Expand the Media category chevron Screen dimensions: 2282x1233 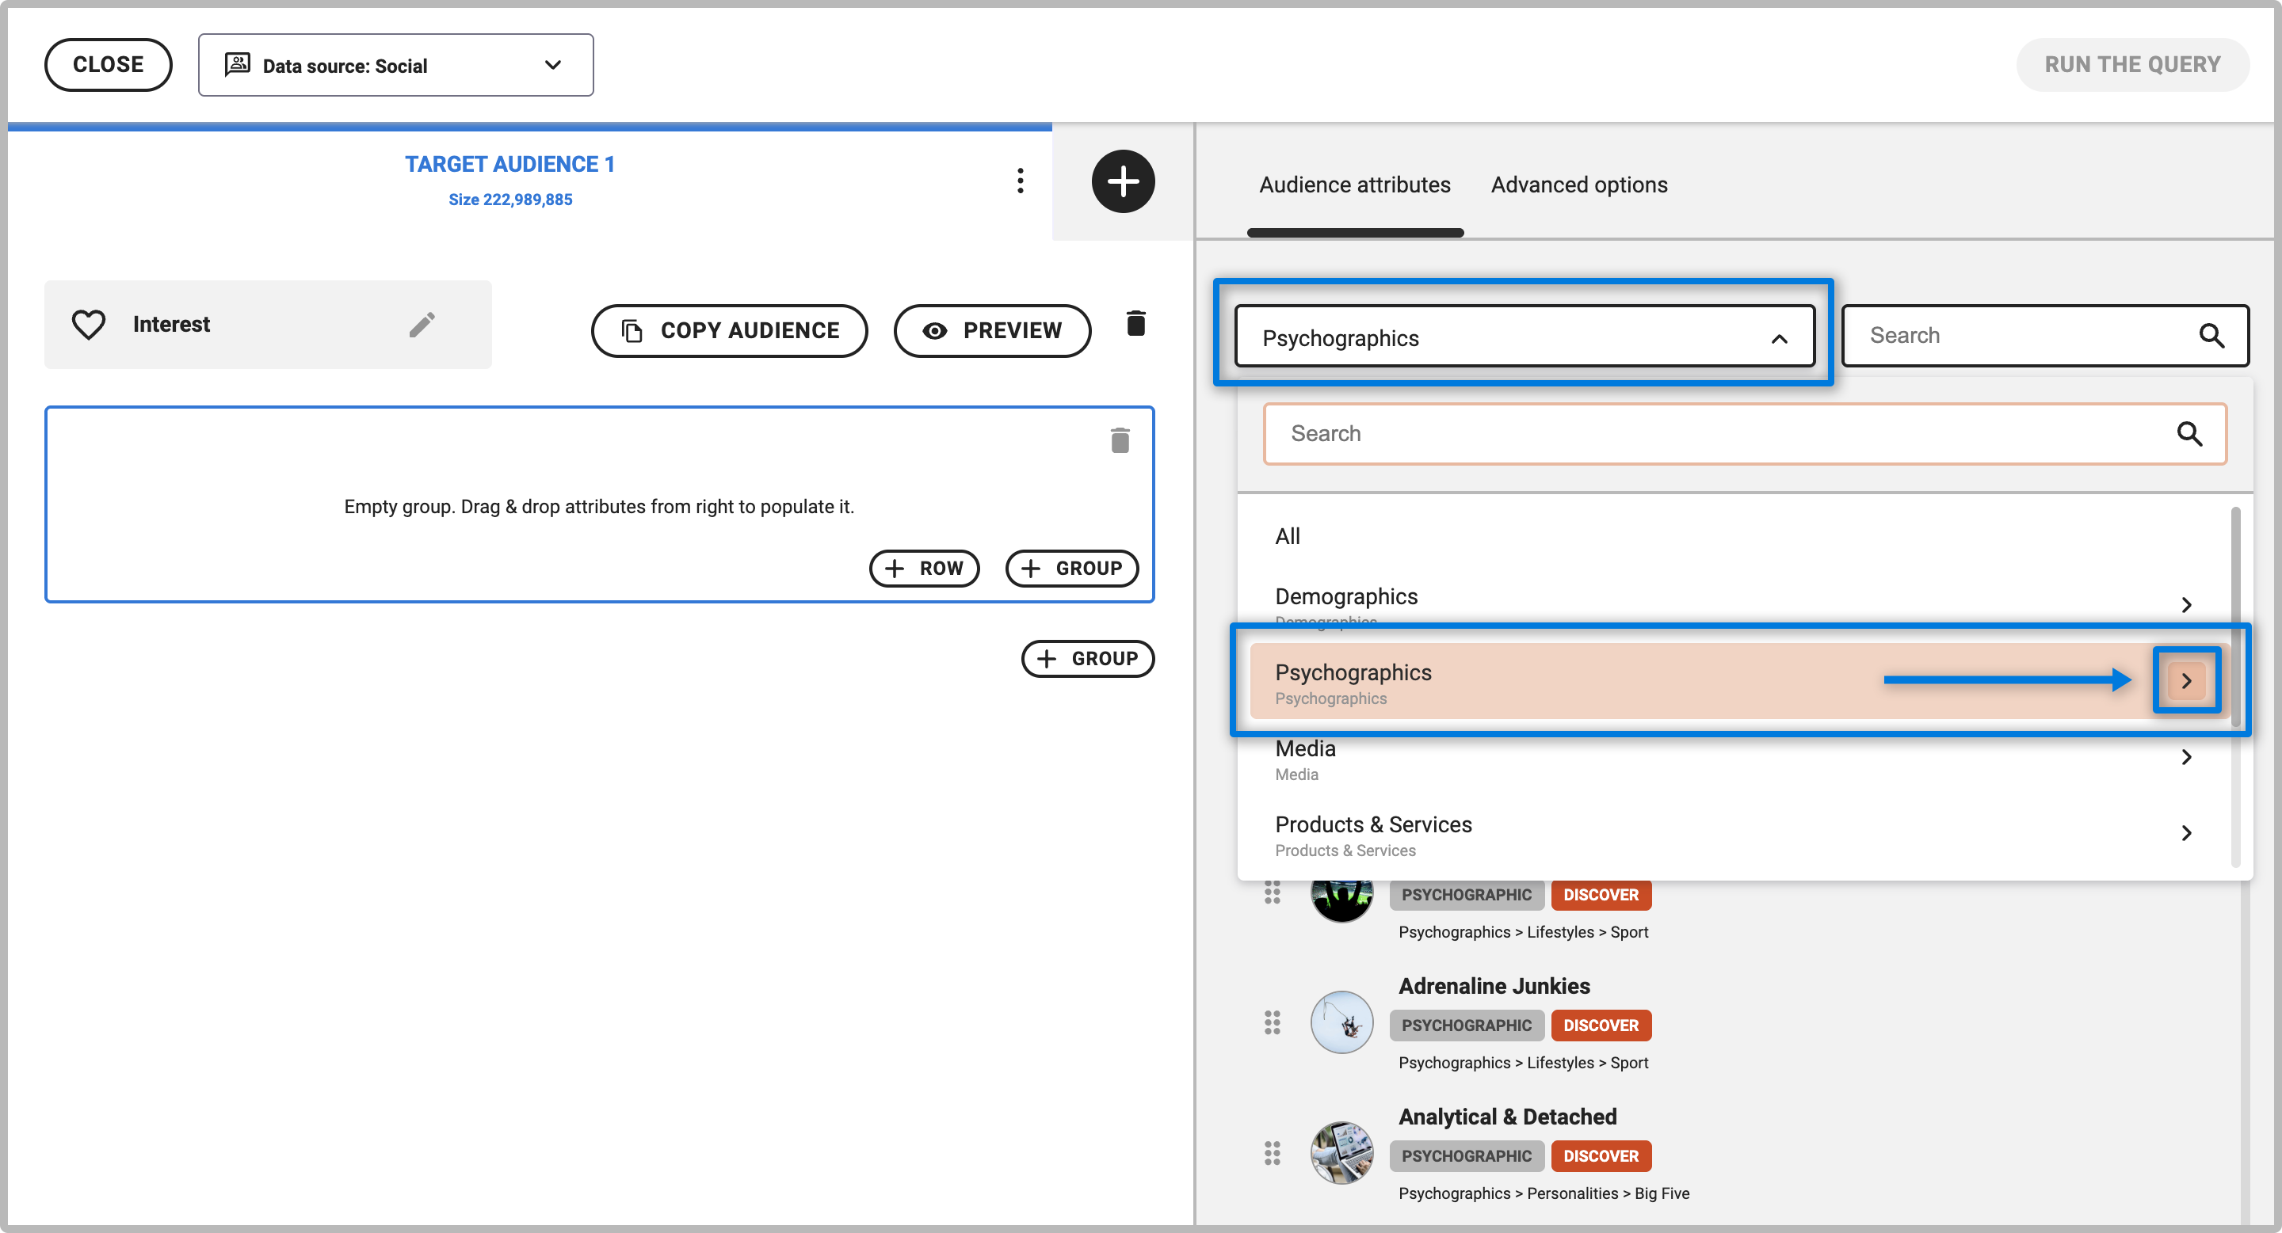2185,757
